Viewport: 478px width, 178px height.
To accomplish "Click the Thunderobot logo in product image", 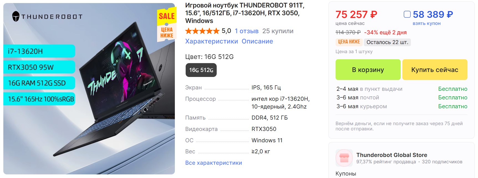I will pos(47,17).
